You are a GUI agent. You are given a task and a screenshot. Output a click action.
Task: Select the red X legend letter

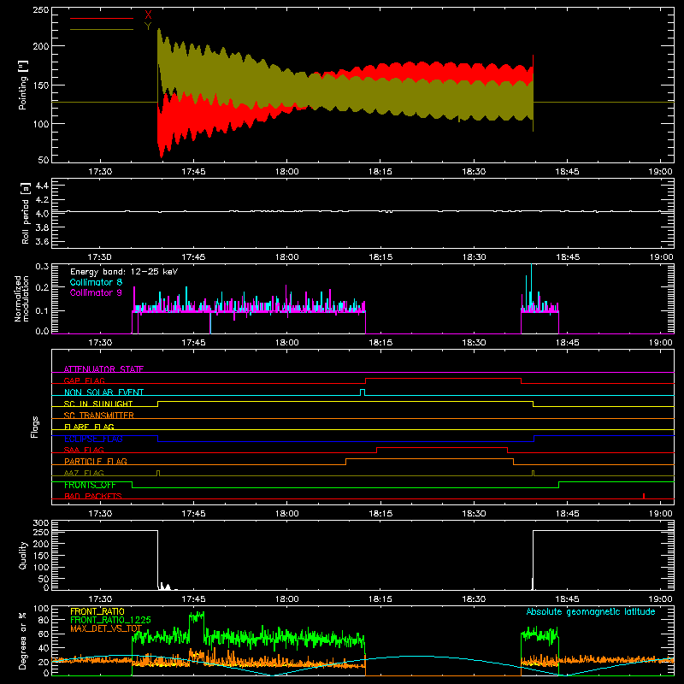point(148,15)
